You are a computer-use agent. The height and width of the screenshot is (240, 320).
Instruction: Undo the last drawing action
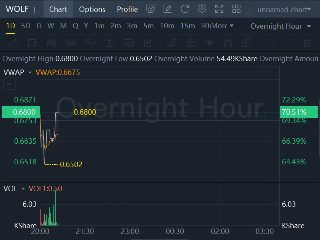[x=271, y=43]
